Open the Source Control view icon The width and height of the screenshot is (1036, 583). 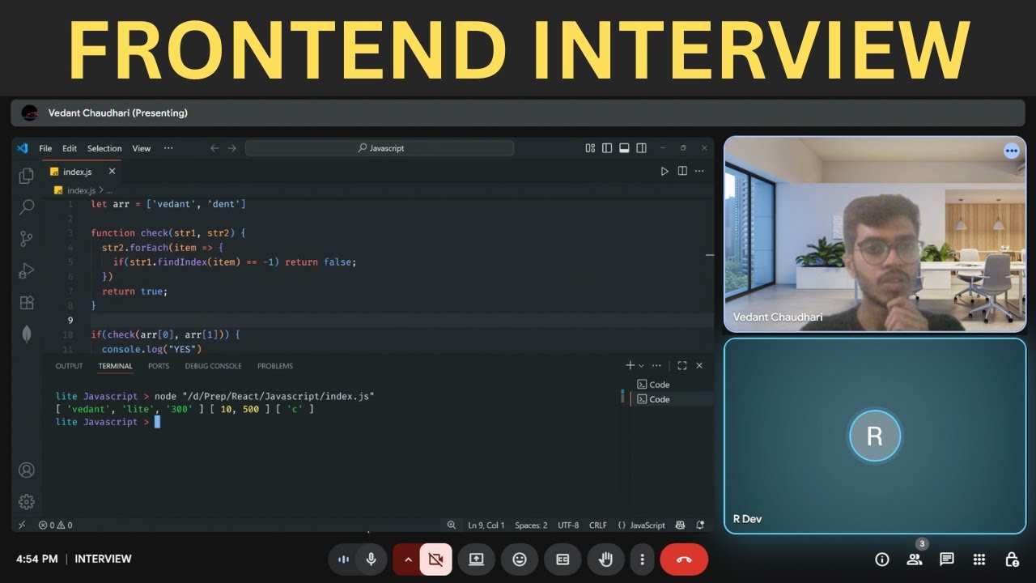tap(26, 239)
